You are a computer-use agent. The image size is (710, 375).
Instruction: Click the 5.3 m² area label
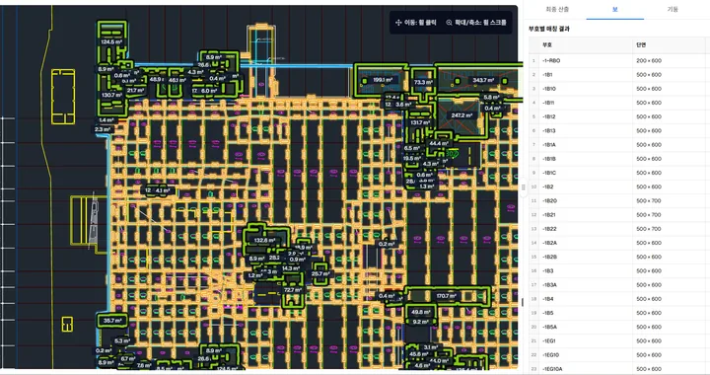point(122,341)
